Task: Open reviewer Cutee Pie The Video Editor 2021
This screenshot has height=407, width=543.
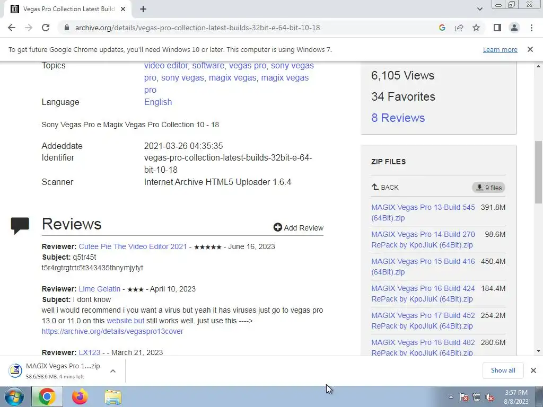Action: click(x=133, y=246)
